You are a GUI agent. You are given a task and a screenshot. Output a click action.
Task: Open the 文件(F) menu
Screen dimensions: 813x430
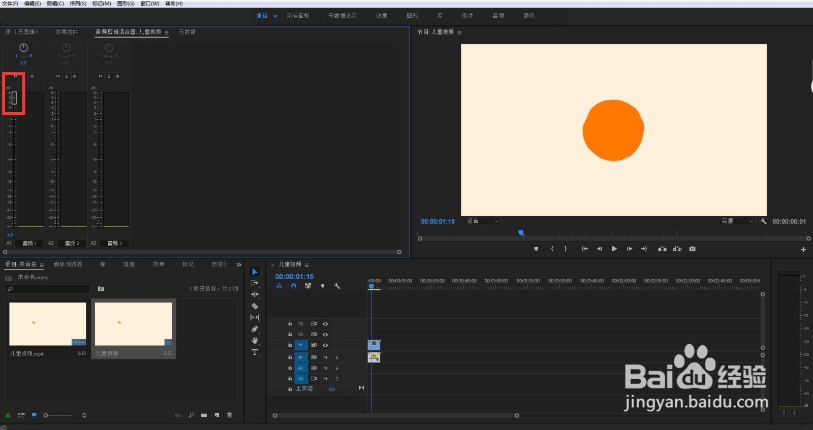(x=10, y=4)
